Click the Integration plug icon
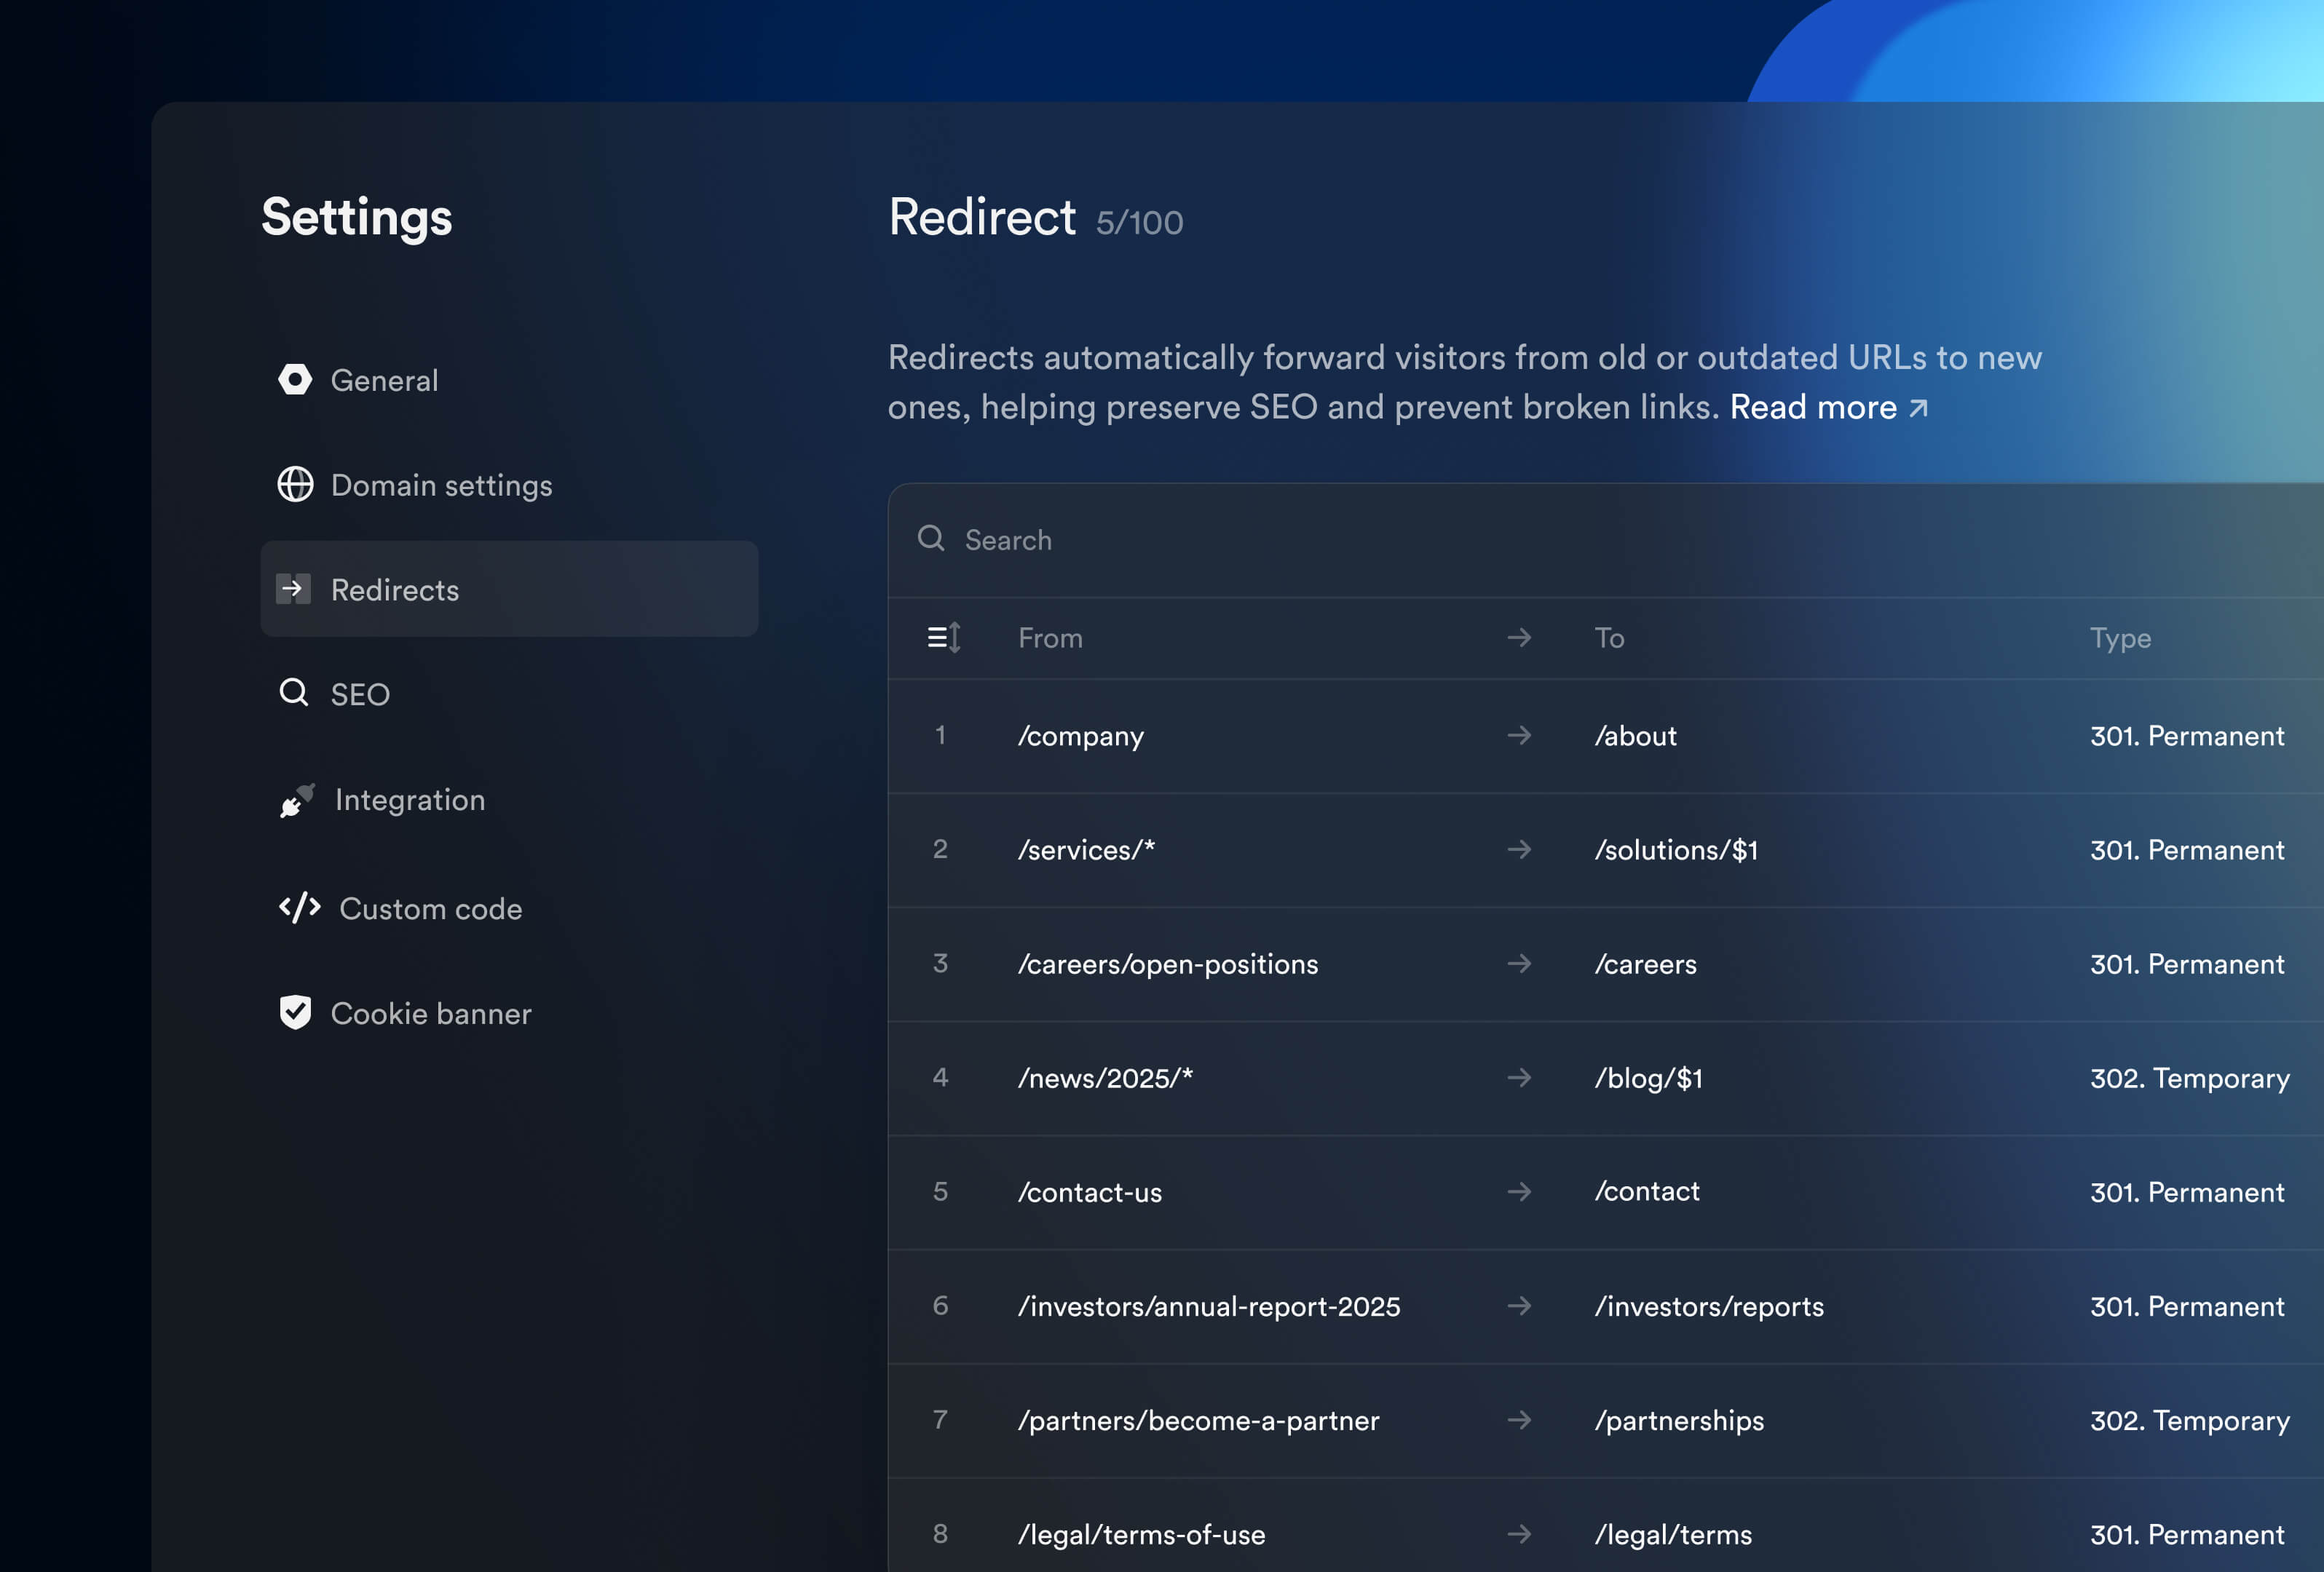This screenshot has height=1572, width=2324. click(x=297, y=800)
